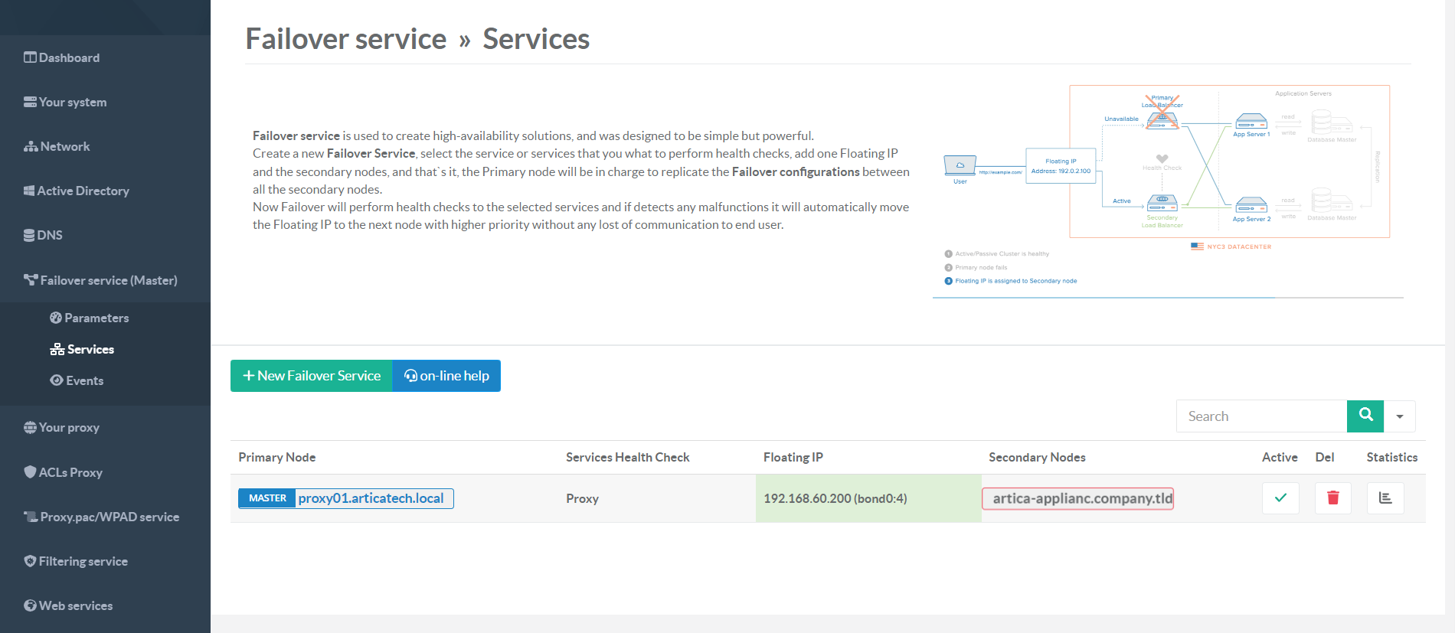1455x633 pixels.
Task: Toggle the Active checkmark for proxy01
Action: tap(1280, 498)
